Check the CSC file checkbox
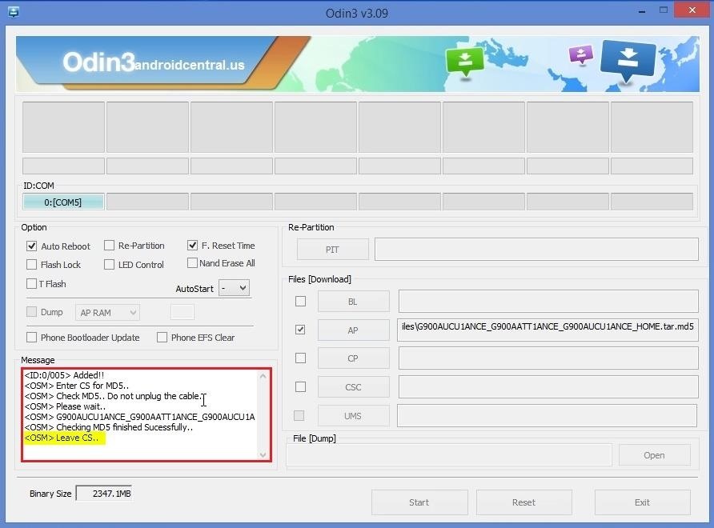 (x=300, y=387)
